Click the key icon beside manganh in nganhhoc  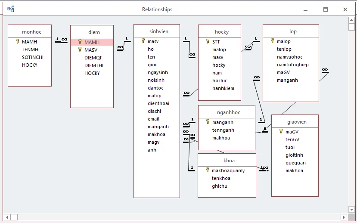pos(208,122)
